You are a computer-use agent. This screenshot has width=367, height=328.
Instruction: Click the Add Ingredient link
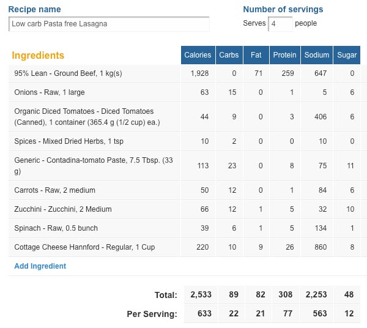click(40, 266)
